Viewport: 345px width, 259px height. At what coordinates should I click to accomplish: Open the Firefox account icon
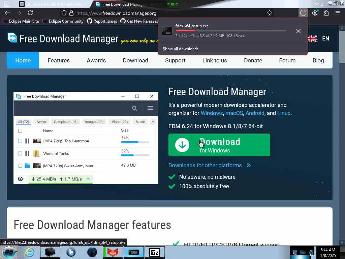(x=315, y=13)
